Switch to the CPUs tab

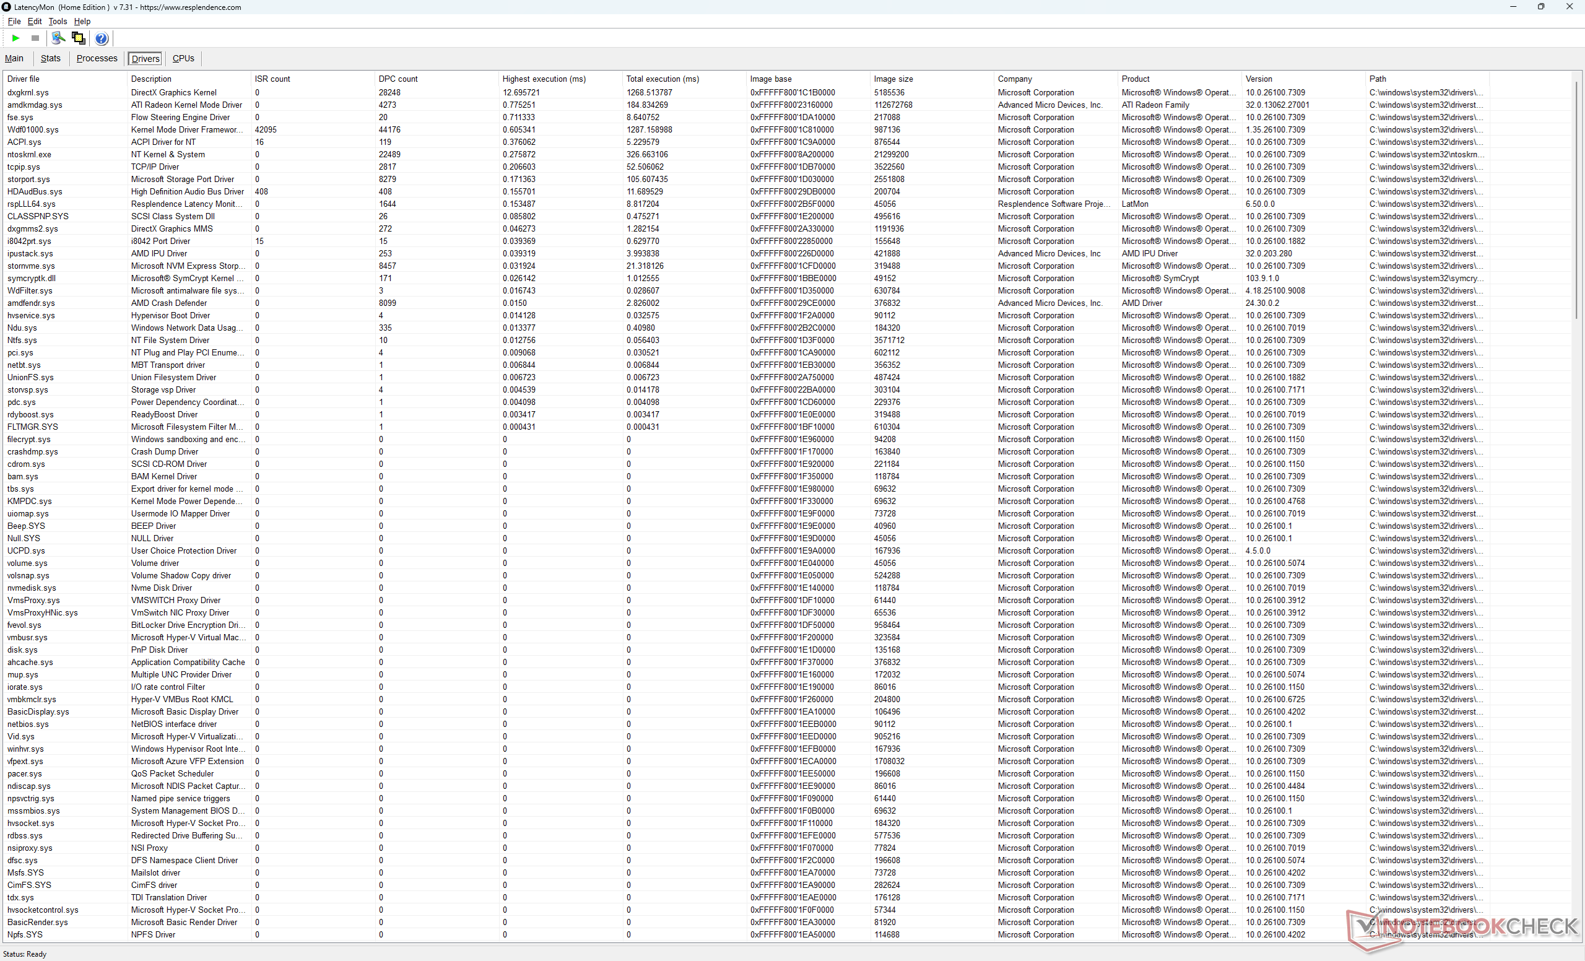[x=183, y=59]
